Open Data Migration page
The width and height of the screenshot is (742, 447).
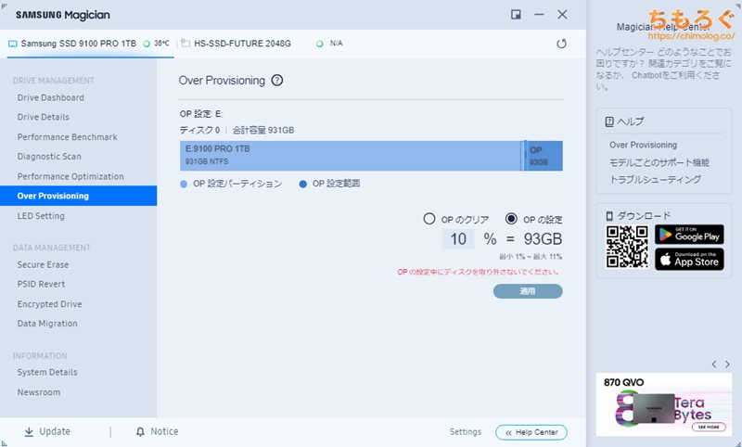click(x=47, y=324)
